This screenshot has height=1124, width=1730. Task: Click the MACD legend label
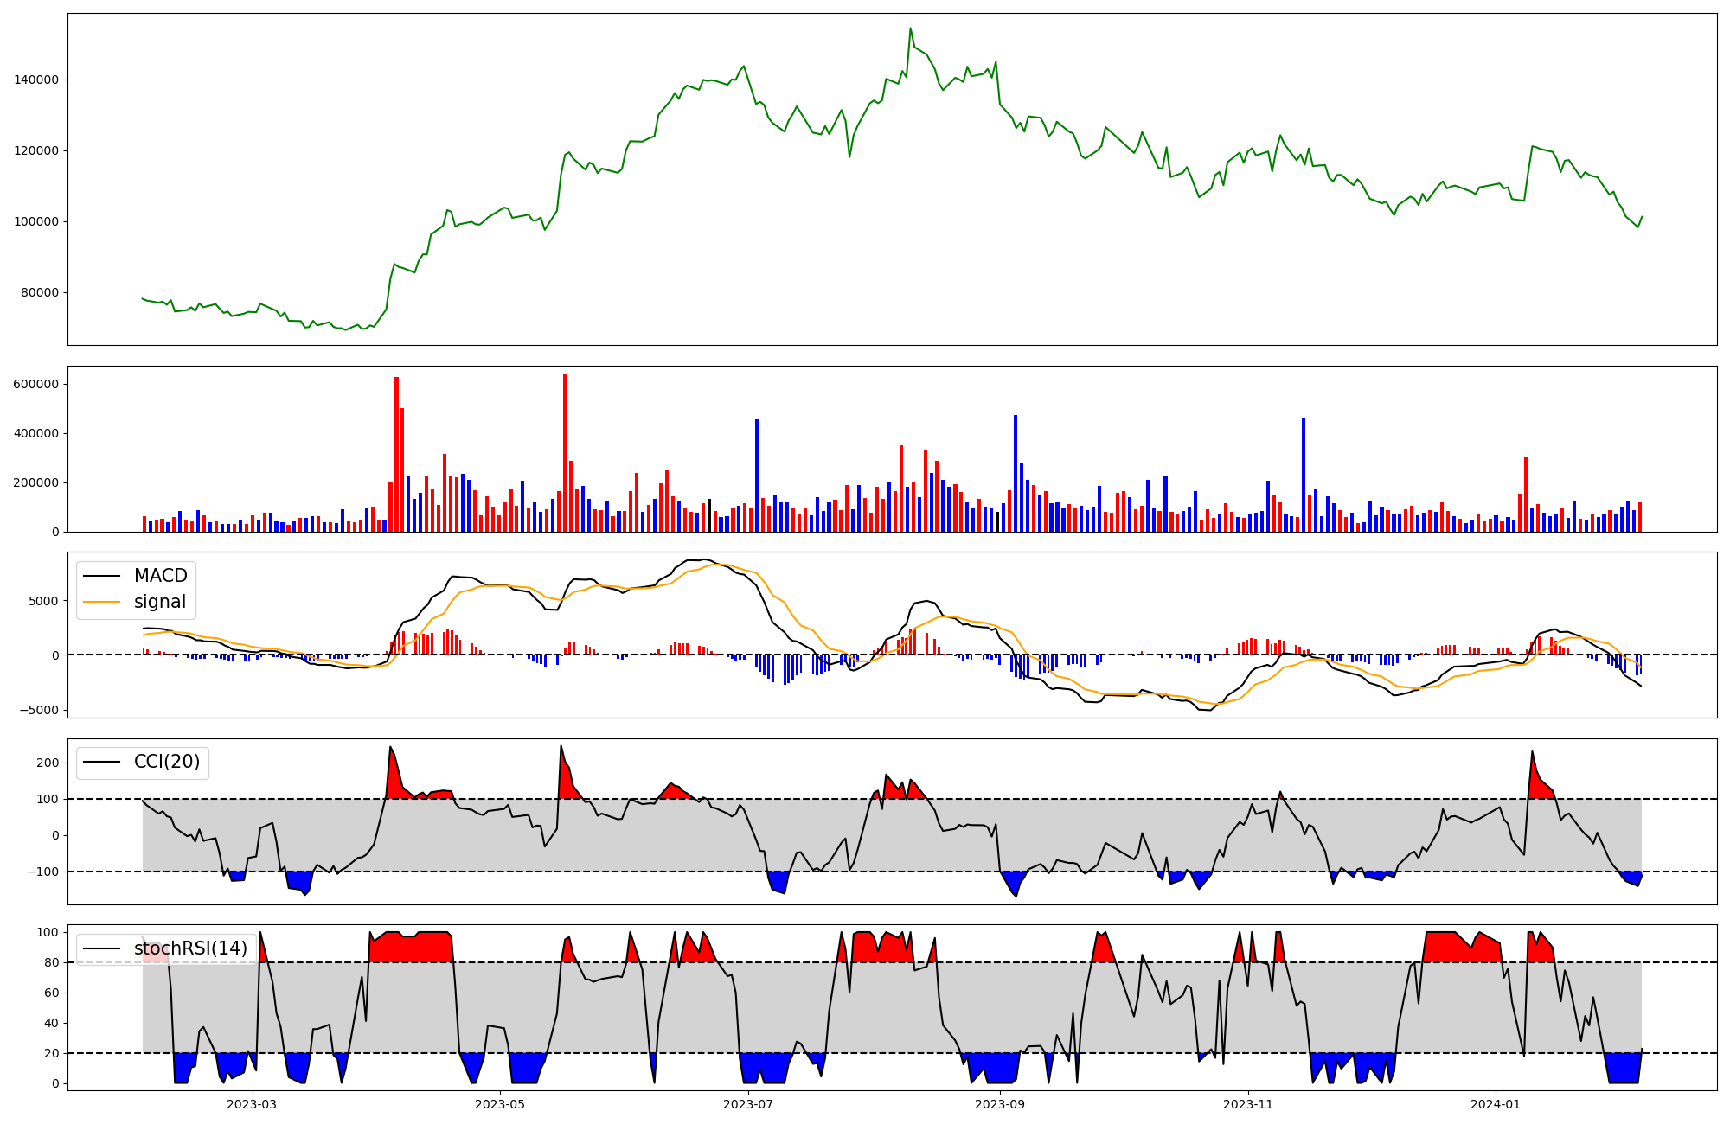[x=160, y=576]
